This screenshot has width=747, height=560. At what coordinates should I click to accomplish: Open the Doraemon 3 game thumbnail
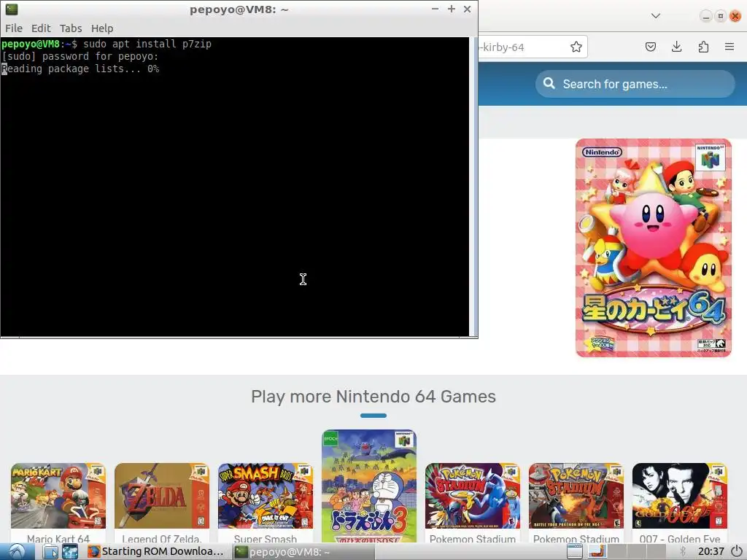(x=368, y=486)
